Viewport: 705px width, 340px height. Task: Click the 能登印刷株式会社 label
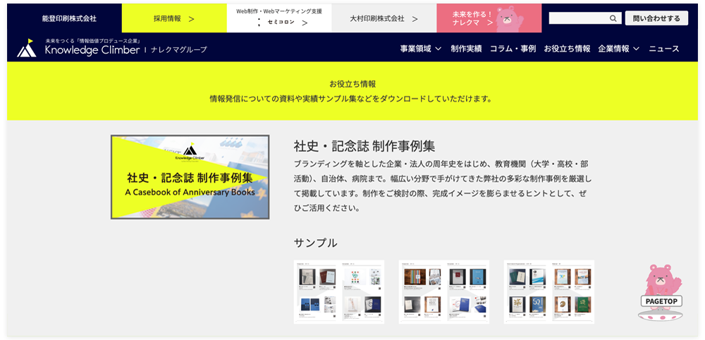click(69, 18)
